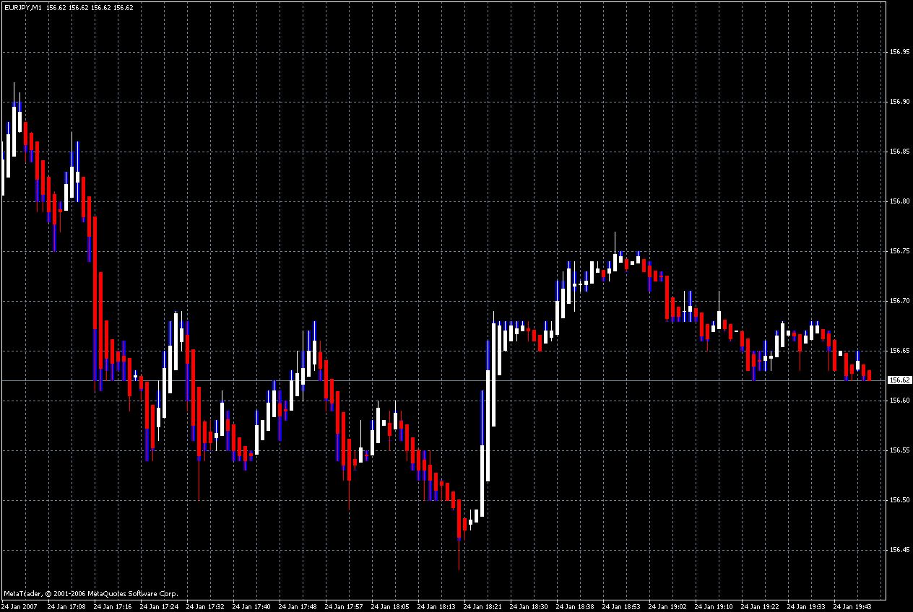The width and height of the screenshot is (913, 612).
Task: Click the 156.50 price axis label
Action: 900,500
